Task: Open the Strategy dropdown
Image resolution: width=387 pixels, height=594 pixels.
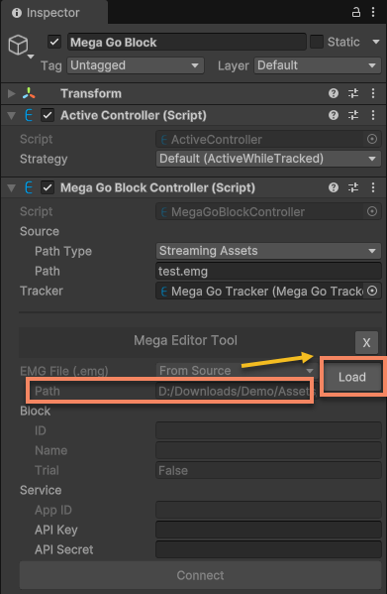Action: pyautogui.click(x=268, y=159)
